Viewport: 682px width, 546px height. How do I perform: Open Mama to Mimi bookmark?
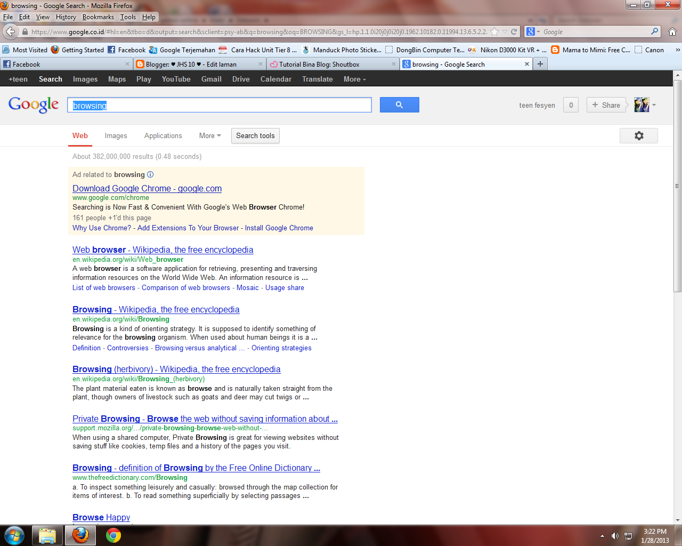[590, 50]
